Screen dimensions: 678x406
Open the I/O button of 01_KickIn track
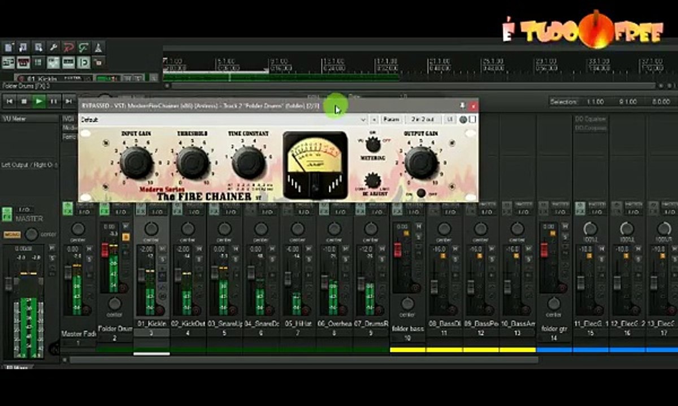coord(158,213)
